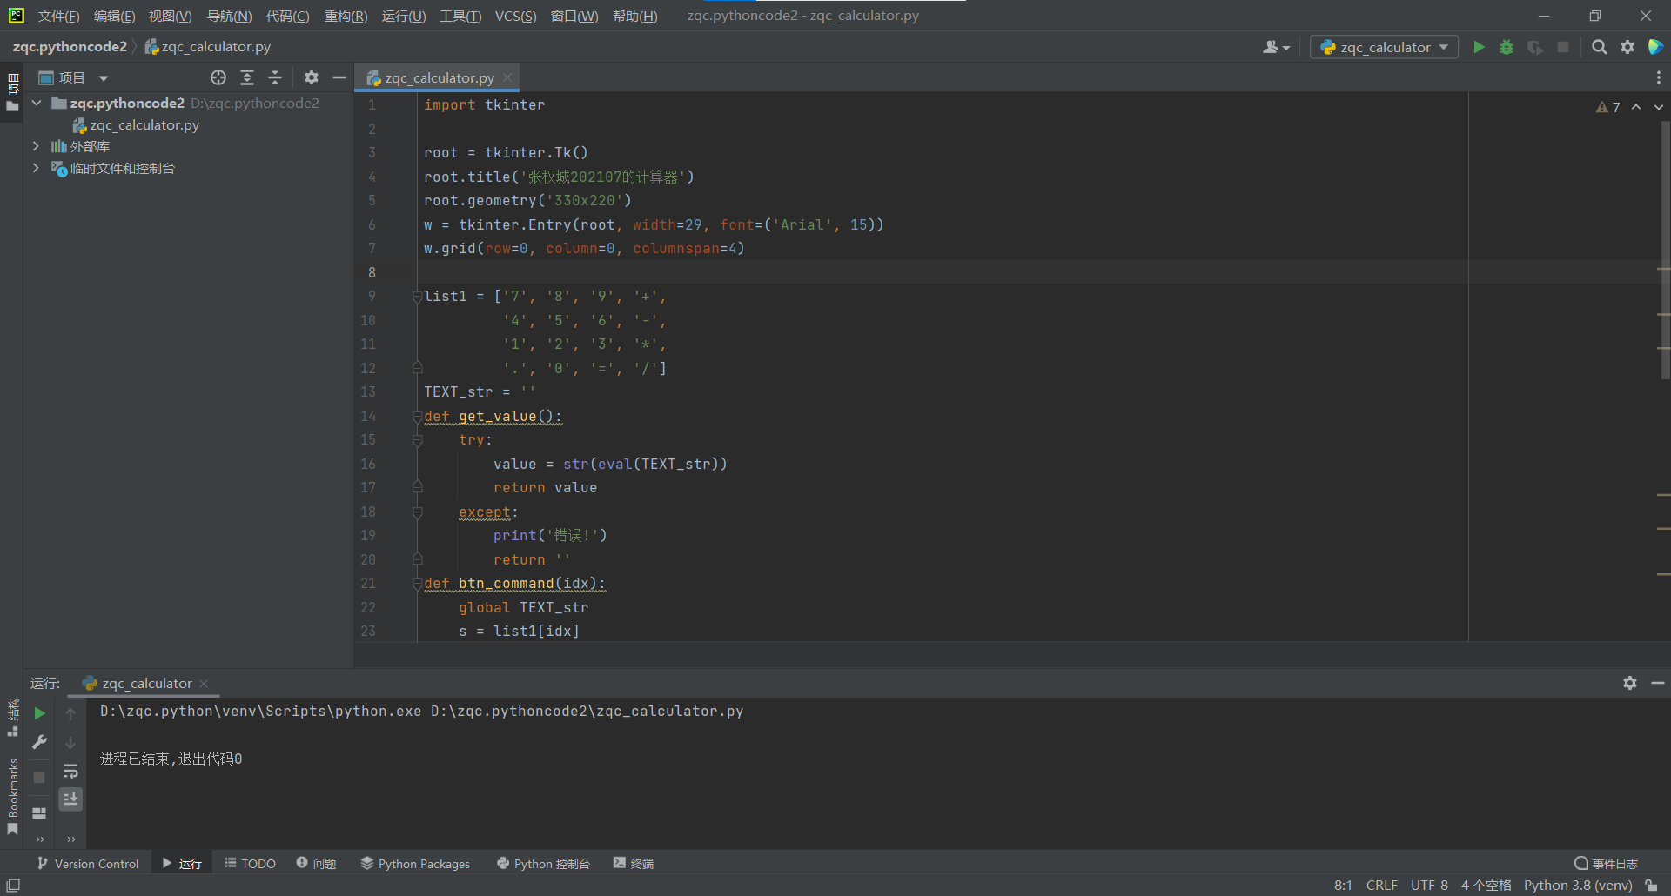
Task: Collapse all items in project panel
Action: (x=275, y=77)
